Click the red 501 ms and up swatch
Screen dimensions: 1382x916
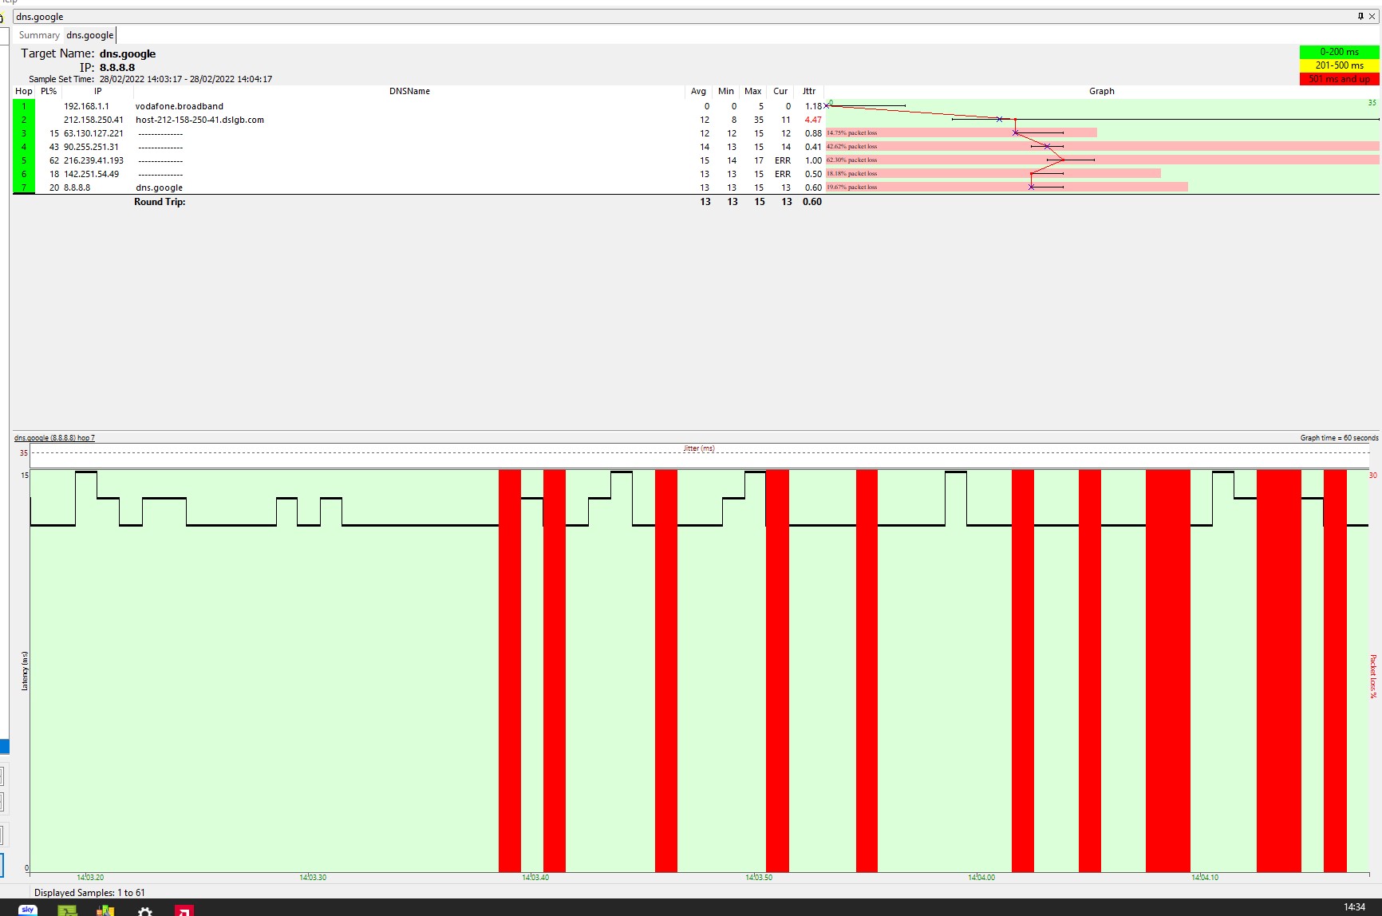coord(1338,78)
